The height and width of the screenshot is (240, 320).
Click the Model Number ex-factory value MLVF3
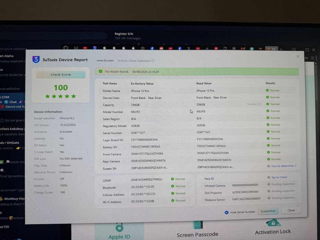(x=135, y=112)
